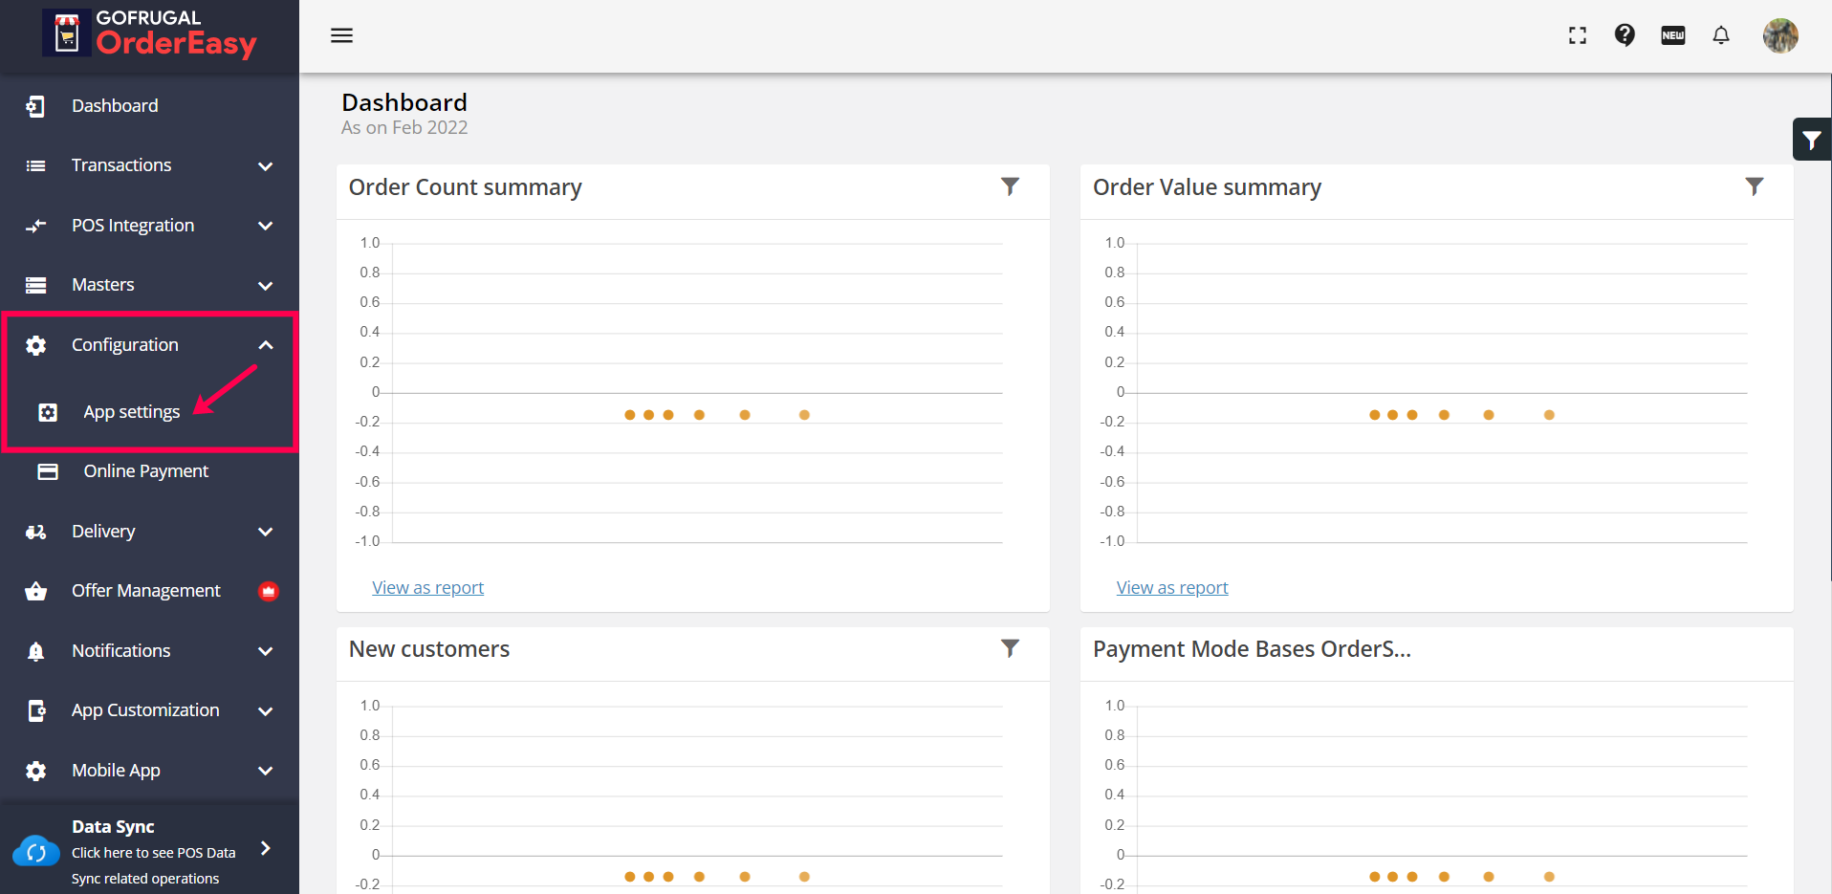Open Order Count View as report link
Image resolution: width=1832 pixels, height=894 pixels.
point(427,588)
